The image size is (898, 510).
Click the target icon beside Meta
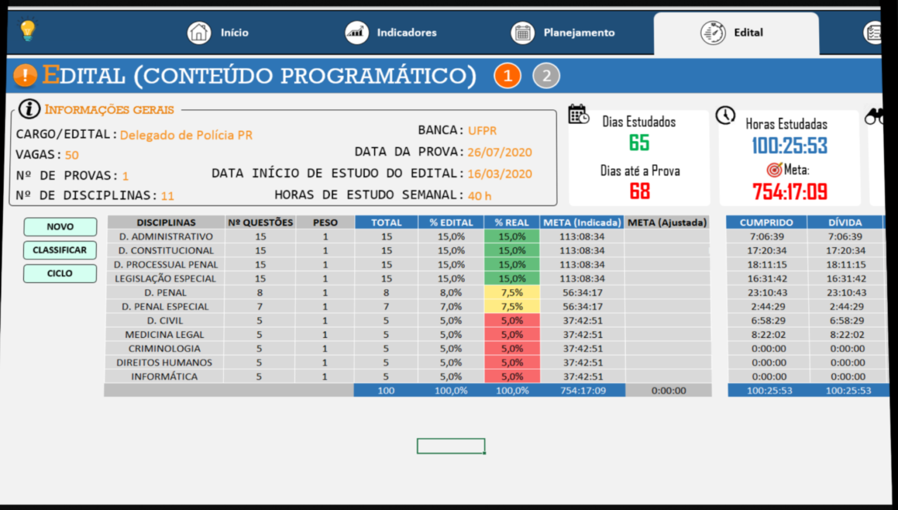[774, 170]
